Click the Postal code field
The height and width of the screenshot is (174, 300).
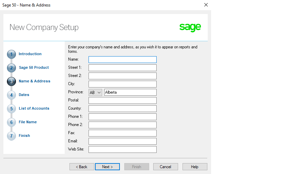click(123, 100)
